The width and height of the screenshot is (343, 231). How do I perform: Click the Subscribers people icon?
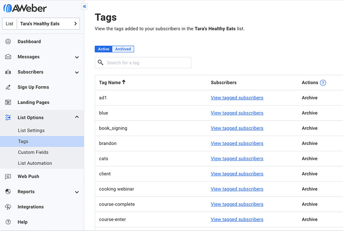click(8, 72)
